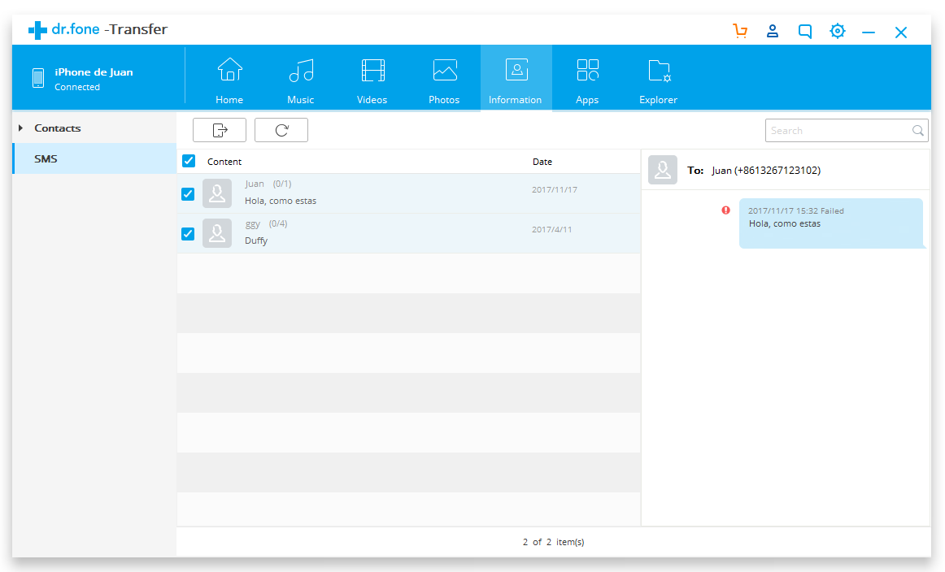
Task: Click the Date column header
Action: (542, 162)
